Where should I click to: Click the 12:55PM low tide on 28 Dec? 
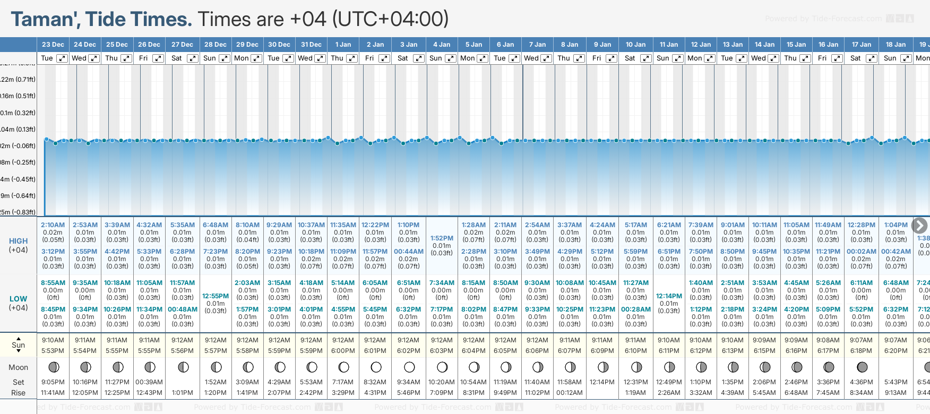coord(216,296)
